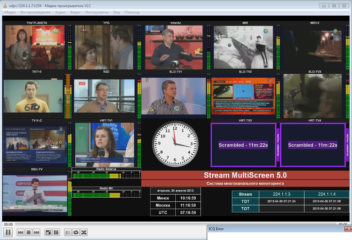Click the Radio Belarus audio level meter
The height and width of the screenshot is (240, 352).
pos(106,175)
